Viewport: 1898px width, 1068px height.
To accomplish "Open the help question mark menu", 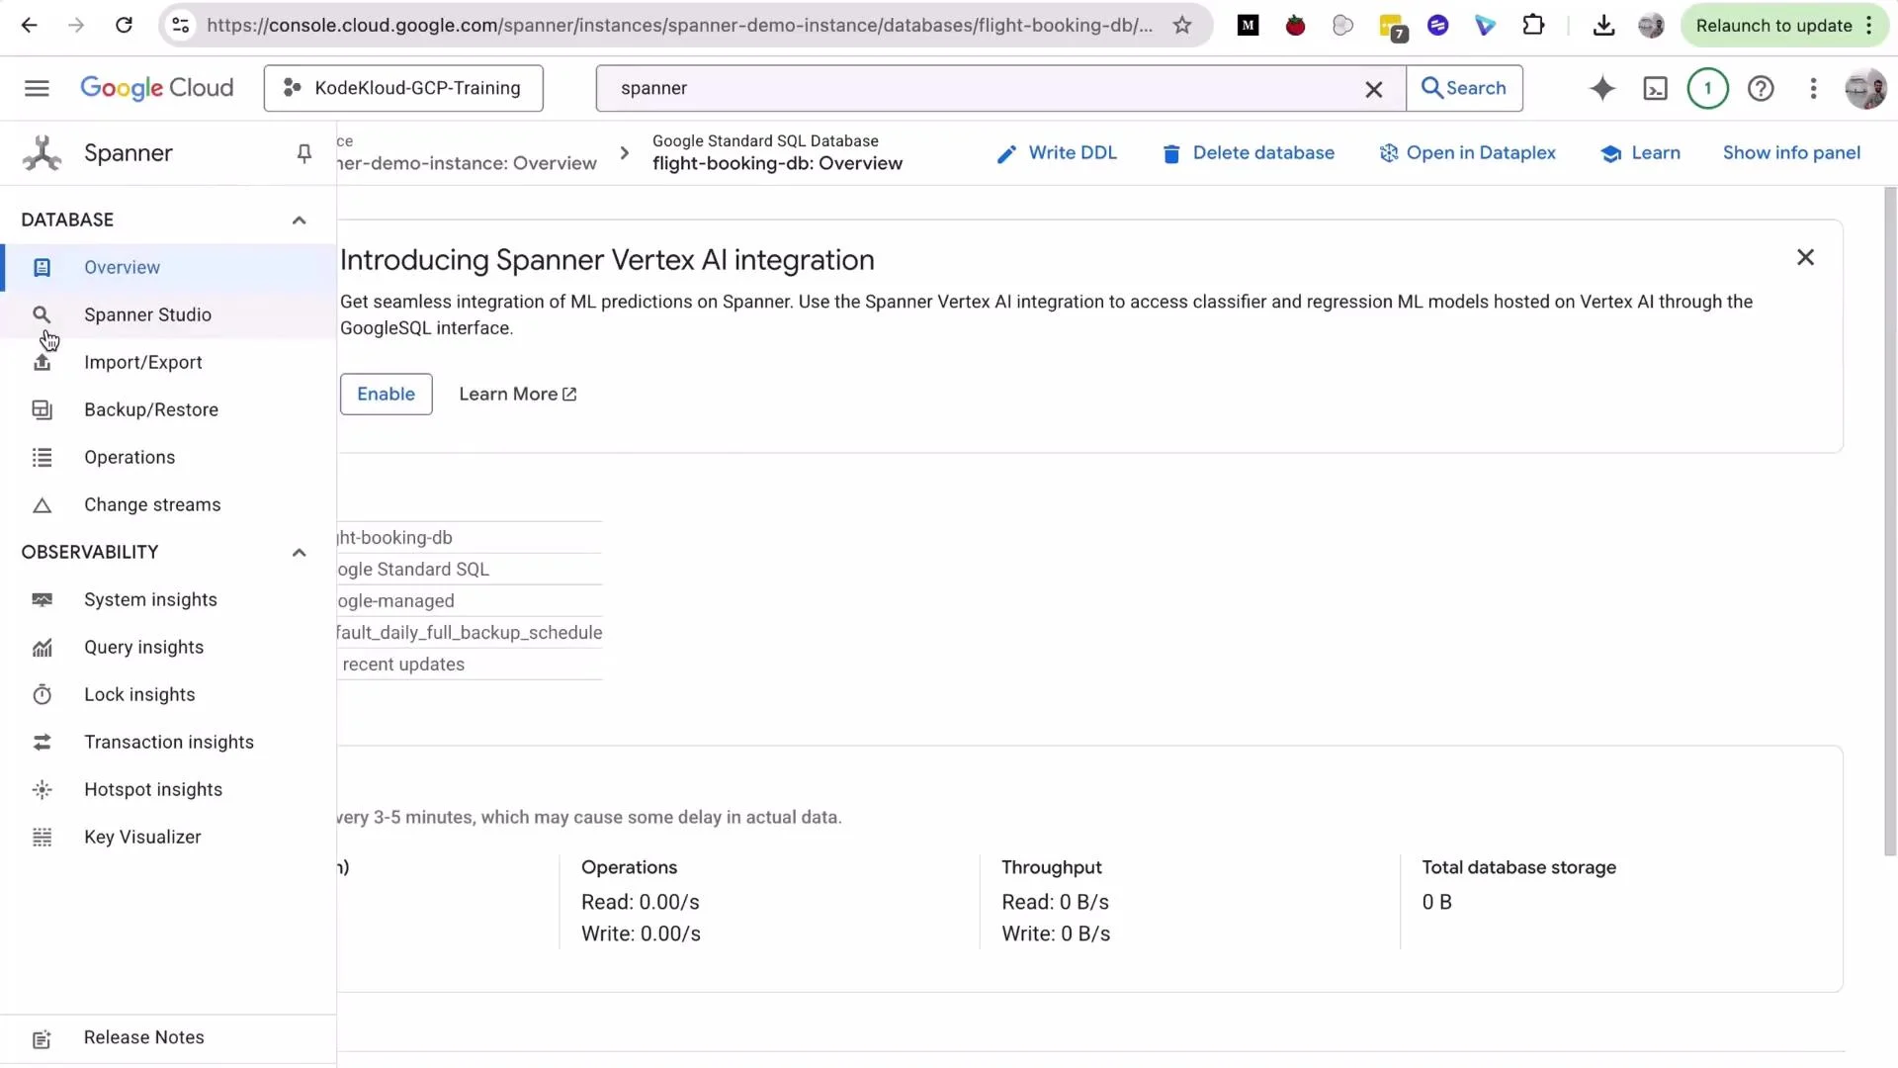I will 1761,89.
